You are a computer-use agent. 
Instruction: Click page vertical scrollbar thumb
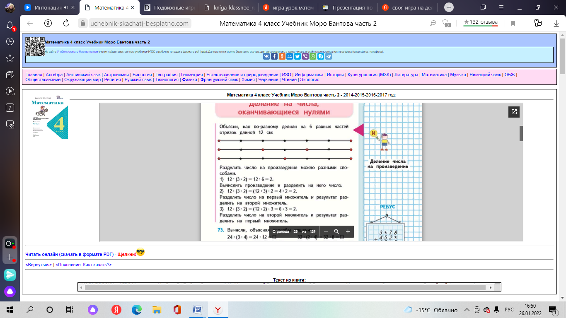[562, 55]
